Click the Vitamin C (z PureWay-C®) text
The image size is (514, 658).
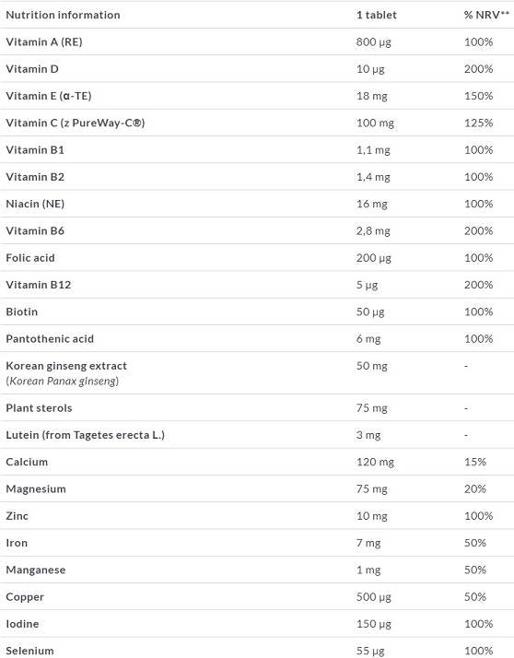pos(76,123)
